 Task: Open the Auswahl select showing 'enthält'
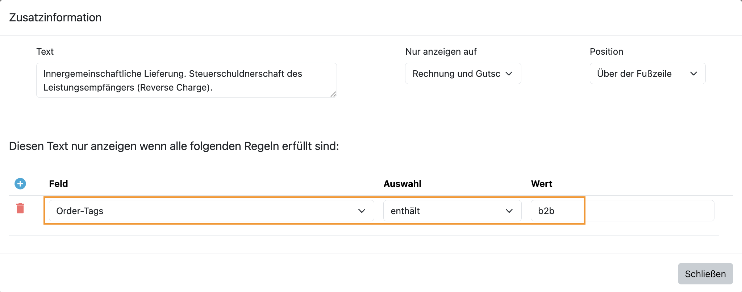click(x=453, y=211)
